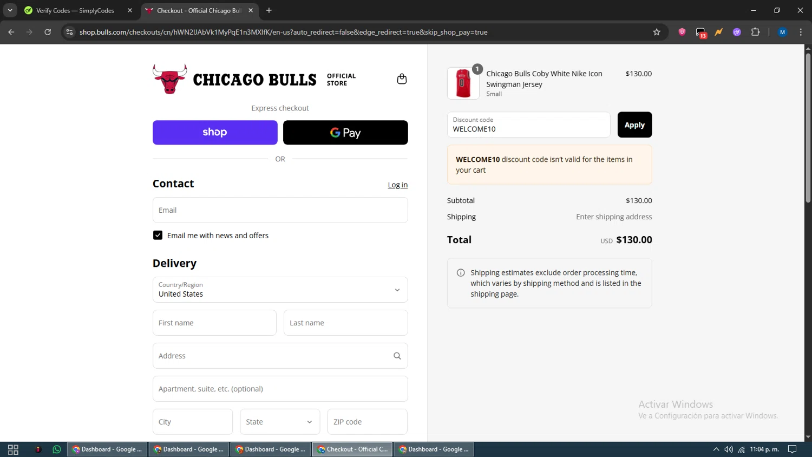Open the Windows Start button
The image size is (812, 457).
point(13,449)
